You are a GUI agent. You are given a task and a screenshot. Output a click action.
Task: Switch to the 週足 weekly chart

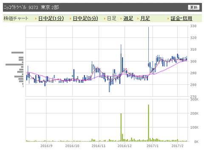click(128, 19)
